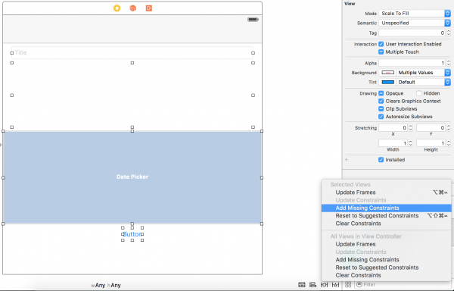Click the Alpha stepper
454x291 pixels.
click(449, 63)
